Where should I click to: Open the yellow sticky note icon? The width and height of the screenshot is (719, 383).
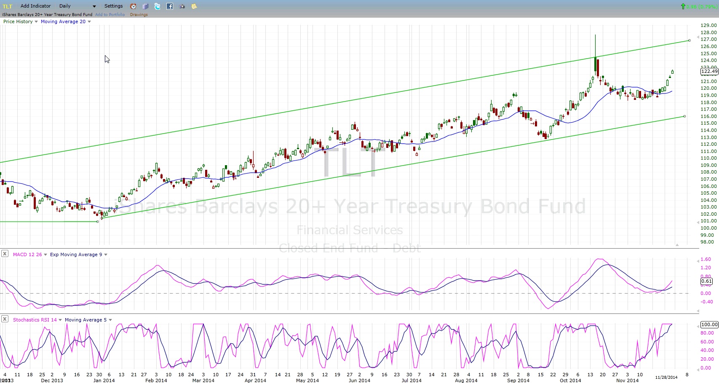(194, 6)
